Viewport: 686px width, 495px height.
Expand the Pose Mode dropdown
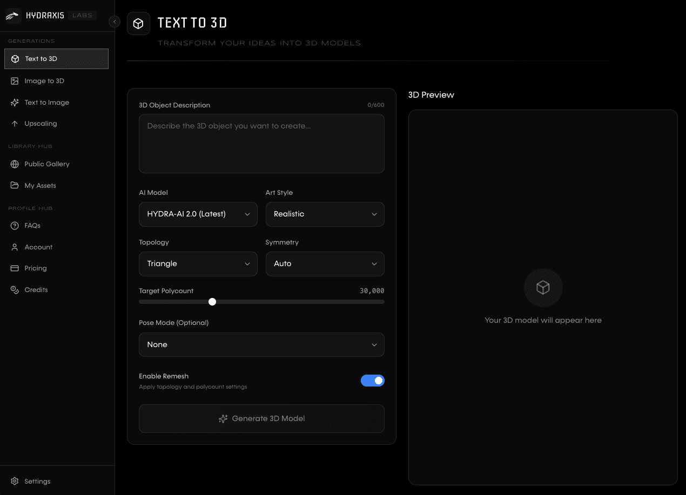pos(261,345)
